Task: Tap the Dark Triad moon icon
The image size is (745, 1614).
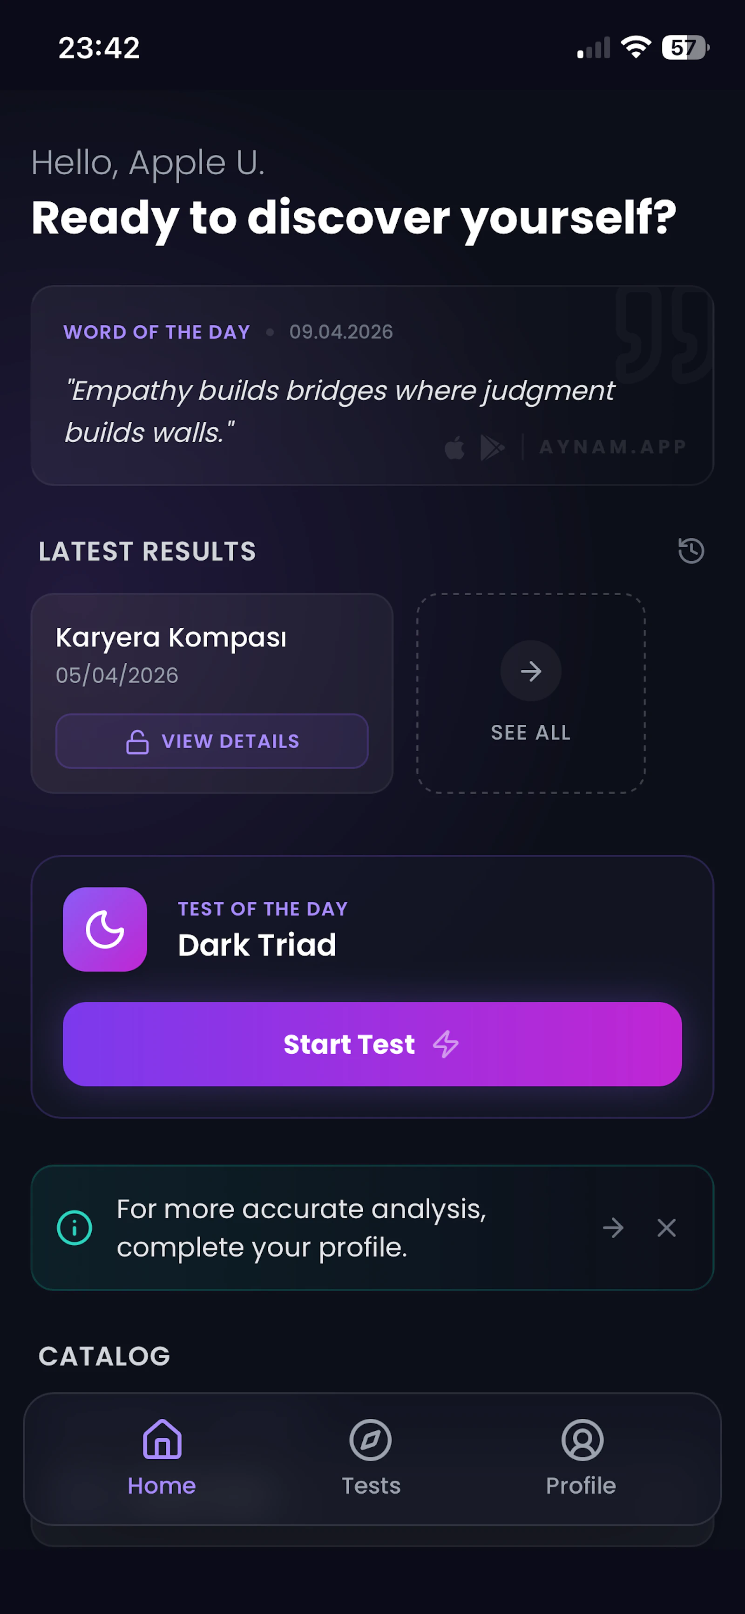Action: click(x=105, y=929)
